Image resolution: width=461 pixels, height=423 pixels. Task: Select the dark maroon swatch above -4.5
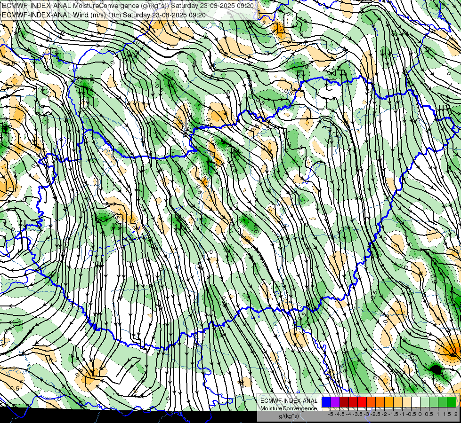344,402
